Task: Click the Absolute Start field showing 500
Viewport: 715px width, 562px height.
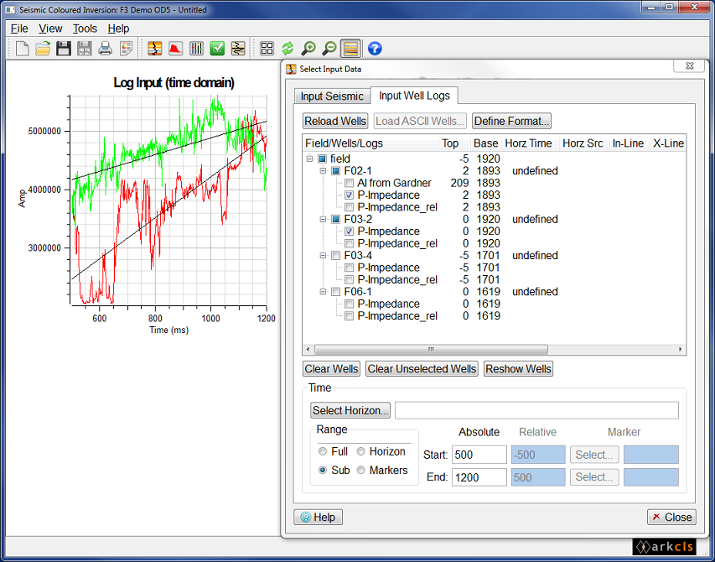Action: coord(479,455)
